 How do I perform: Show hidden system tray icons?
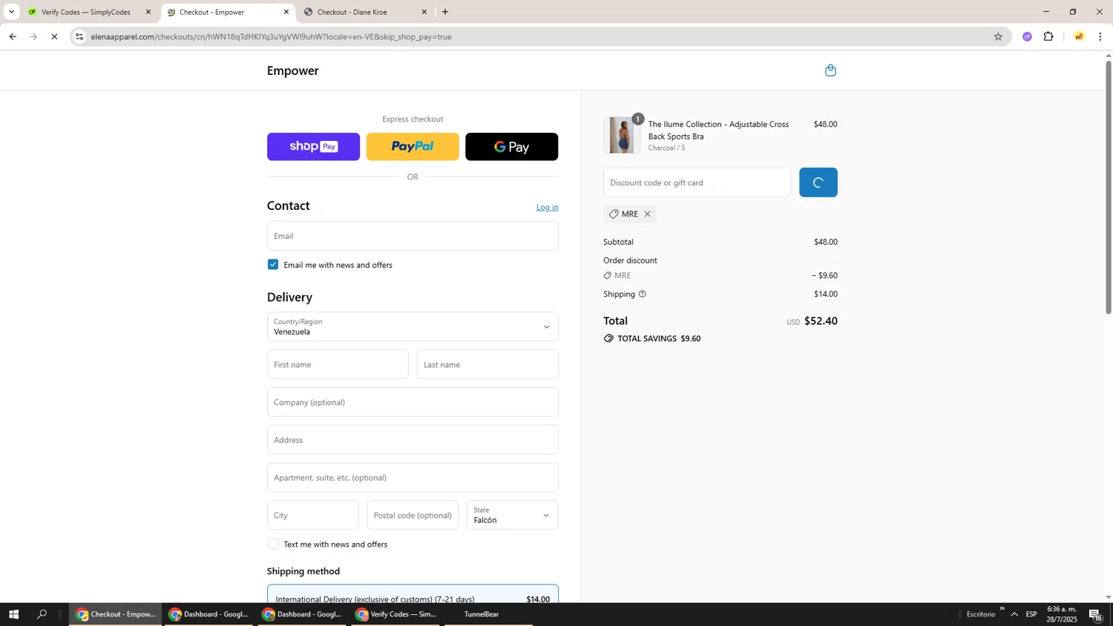(1014, 614)
